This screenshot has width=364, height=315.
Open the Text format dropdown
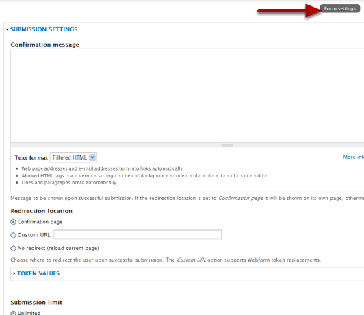click(x=73, y=157)
